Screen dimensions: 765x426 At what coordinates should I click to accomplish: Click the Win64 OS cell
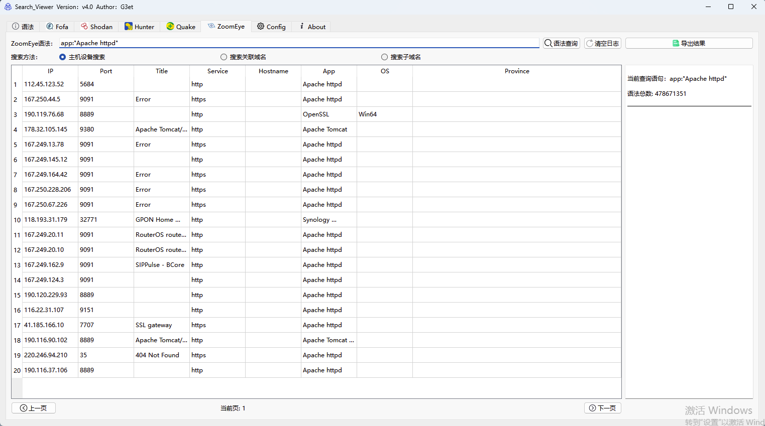pos(385,114)
